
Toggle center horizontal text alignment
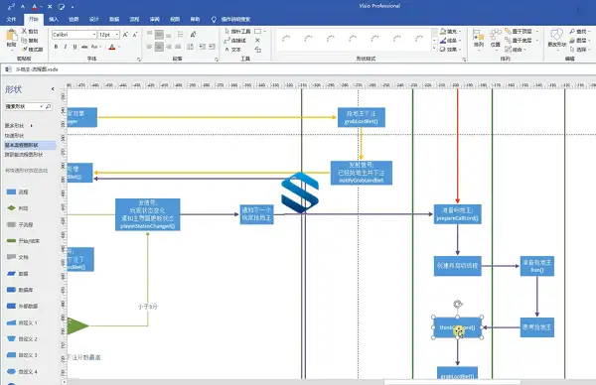click(x=159, y=47)
